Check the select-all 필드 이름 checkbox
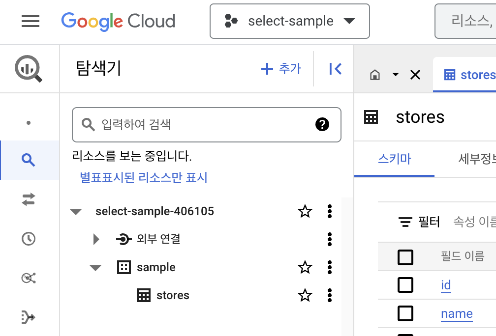The width and height of the screenshot is (496, 336). [x=405, y=257]
